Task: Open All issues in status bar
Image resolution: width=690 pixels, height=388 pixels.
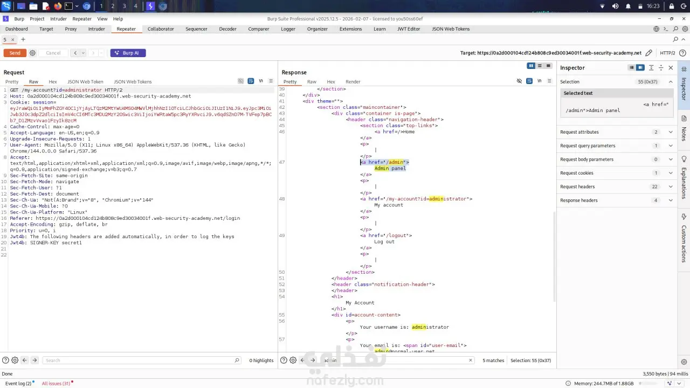Action: click(56, 383)
